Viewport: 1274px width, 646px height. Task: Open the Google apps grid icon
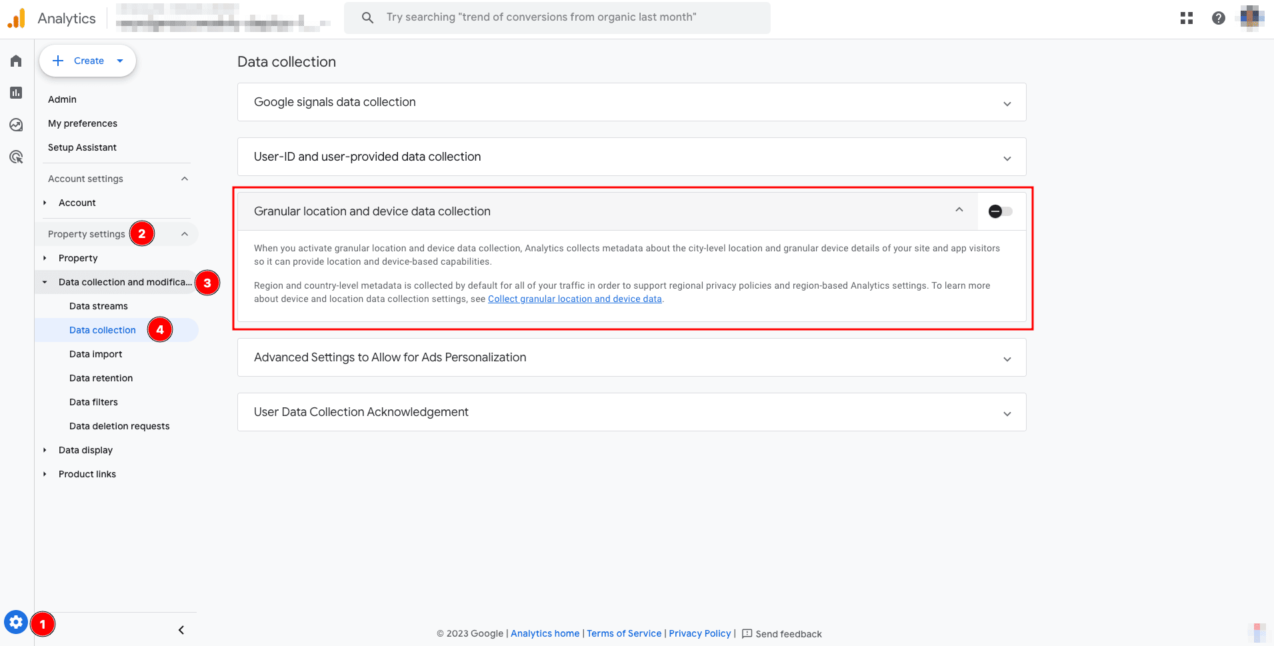(x=1186, y=18)
